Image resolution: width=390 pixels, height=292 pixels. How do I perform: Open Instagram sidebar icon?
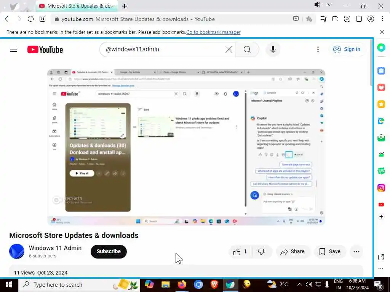[381, 188]
